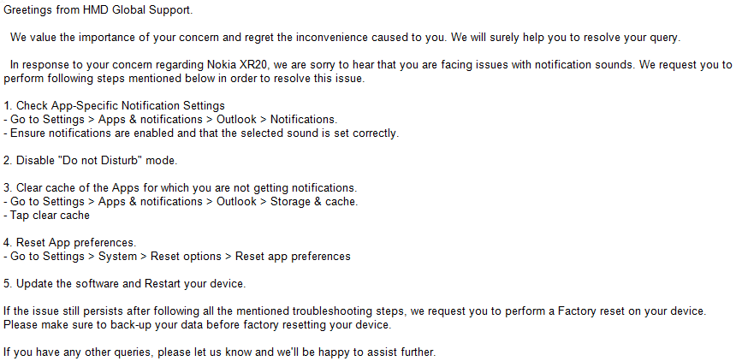Click the line about backing up your data
Viewport: 742px width, 361px height.
point(197,325)
